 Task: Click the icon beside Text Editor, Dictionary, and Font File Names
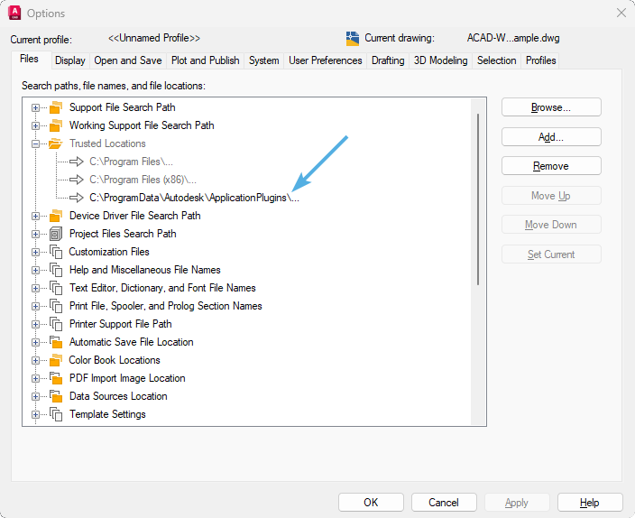(x=56, y=288)
